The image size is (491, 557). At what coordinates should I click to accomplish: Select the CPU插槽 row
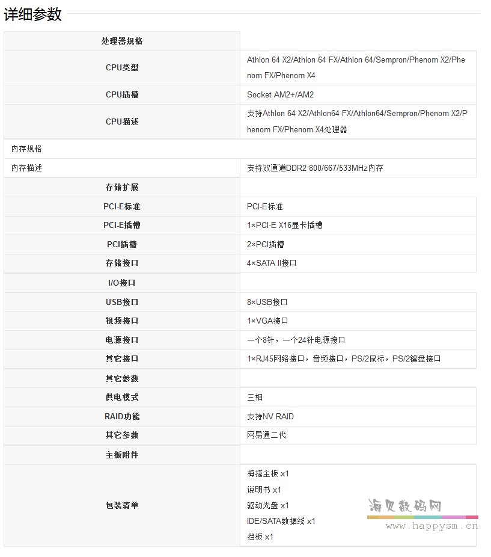click(122, 94)
